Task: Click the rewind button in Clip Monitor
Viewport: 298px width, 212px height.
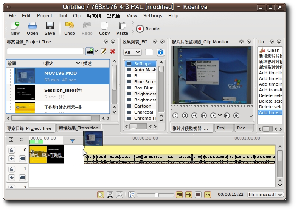Action: [194, 115]
